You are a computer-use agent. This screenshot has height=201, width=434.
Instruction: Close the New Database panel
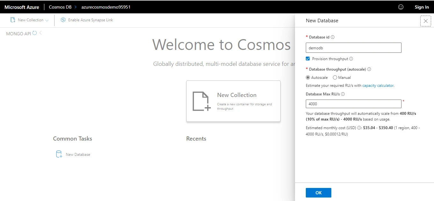pyautogui.click(x=425, y=21)
